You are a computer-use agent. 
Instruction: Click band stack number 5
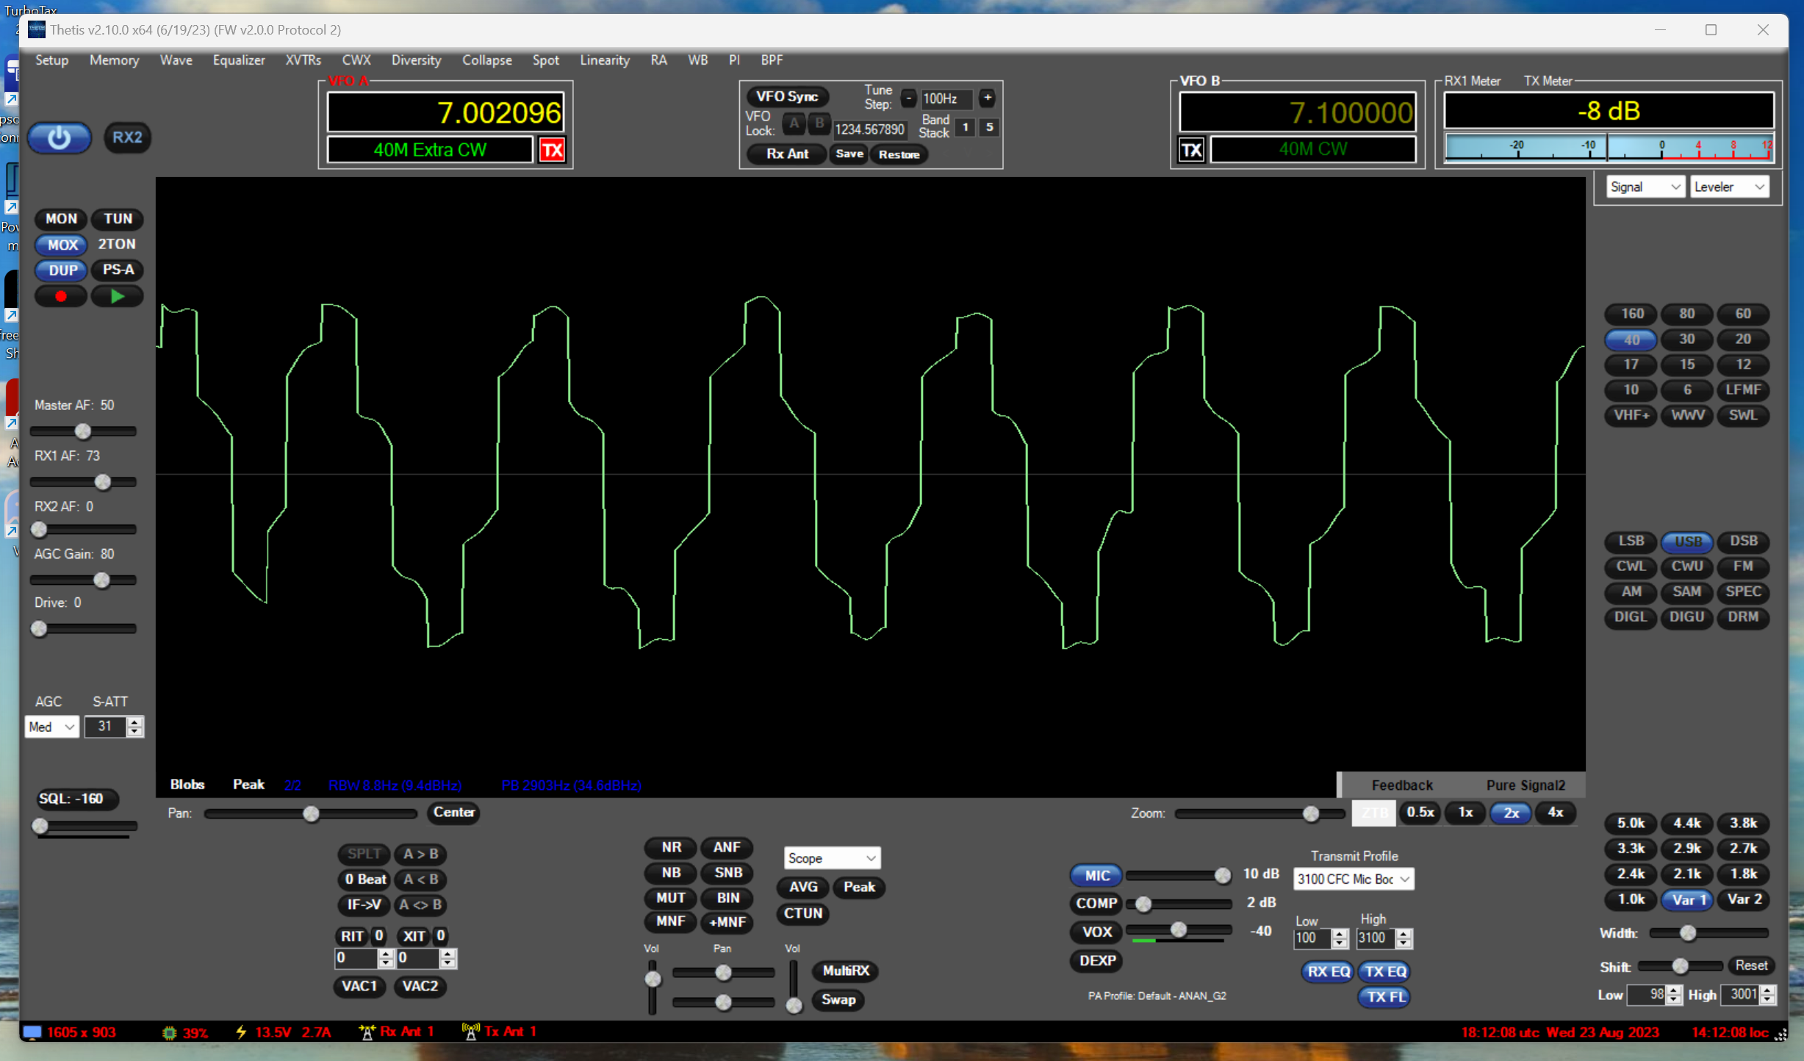[990, 127]
